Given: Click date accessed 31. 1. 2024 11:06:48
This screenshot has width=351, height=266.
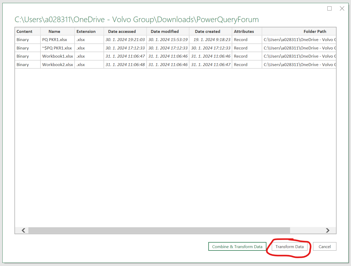Looking at the screenshot, I should pyautogui.click(x=125, y=65).
